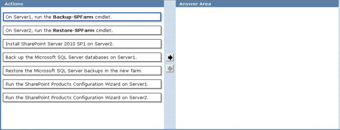Pick Back up SQL Server databases action

(x=82, y=57)
